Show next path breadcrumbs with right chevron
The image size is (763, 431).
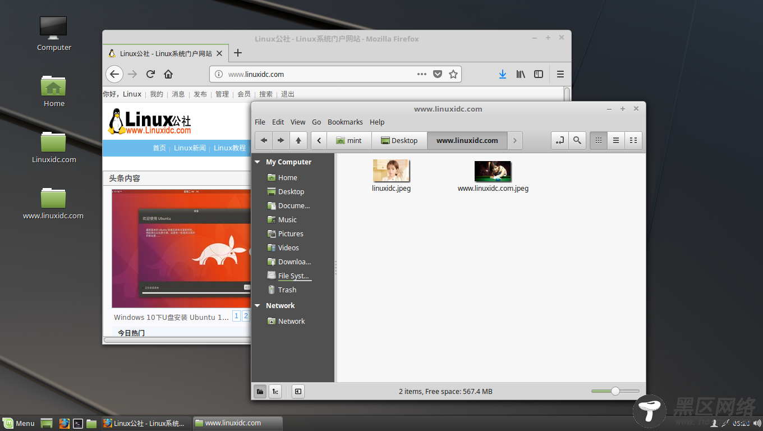point(515,140)
